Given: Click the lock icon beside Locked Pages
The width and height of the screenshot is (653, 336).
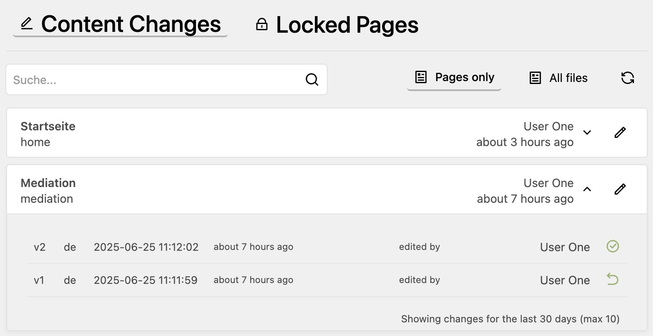Looking at the screenshot, I should pyautogui.click(x=261, y=24).
